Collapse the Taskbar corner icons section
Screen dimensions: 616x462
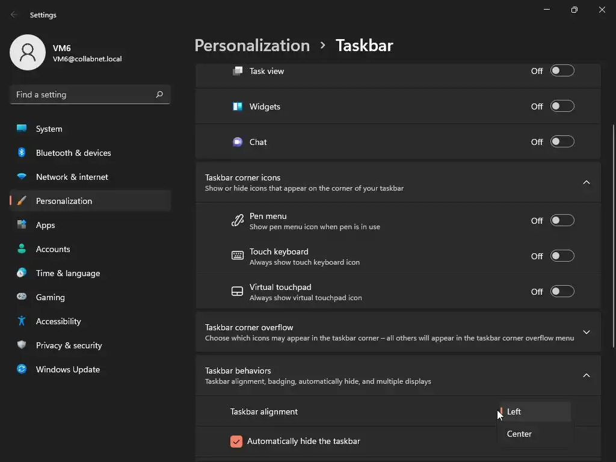pos(587,182)
